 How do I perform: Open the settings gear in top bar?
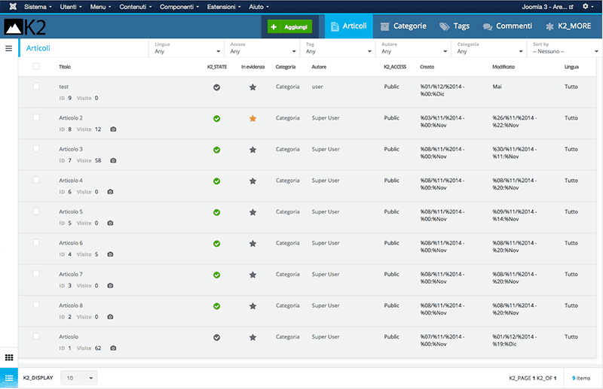click(586, 6)
